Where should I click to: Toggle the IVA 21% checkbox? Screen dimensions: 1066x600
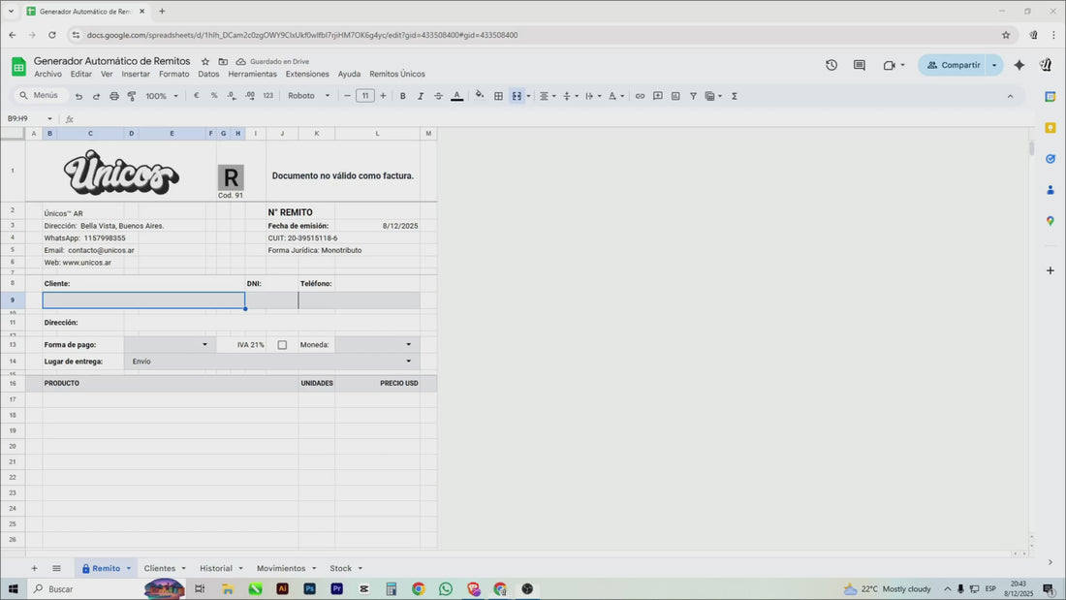[282, 345]
